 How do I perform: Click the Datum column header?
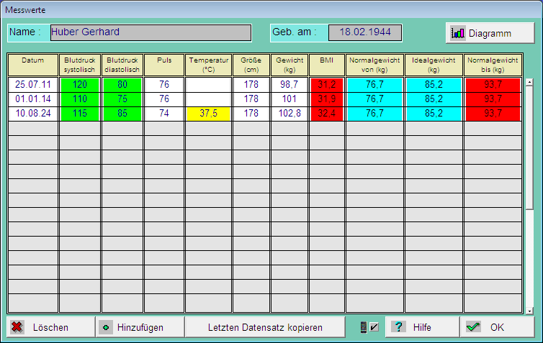(32, 65)
